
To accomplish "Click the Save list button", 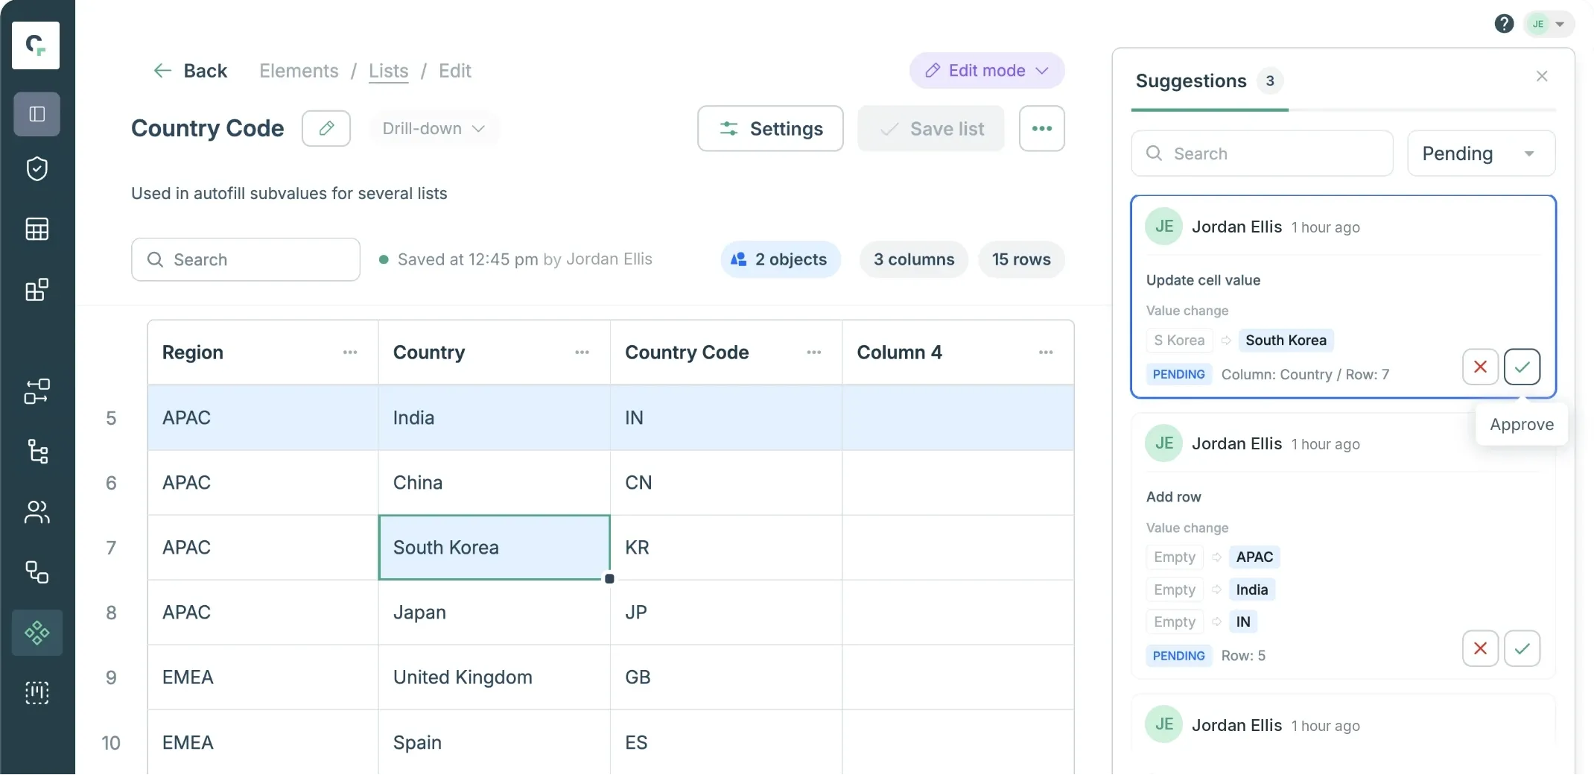I will coord(931,128).
